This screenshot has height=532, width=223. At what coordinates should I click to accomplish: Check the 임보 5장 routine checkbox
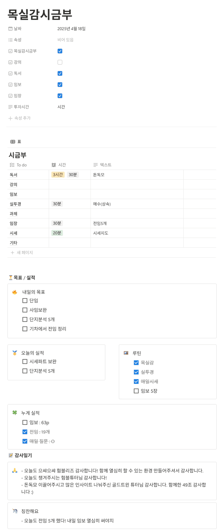pos(136,391)
